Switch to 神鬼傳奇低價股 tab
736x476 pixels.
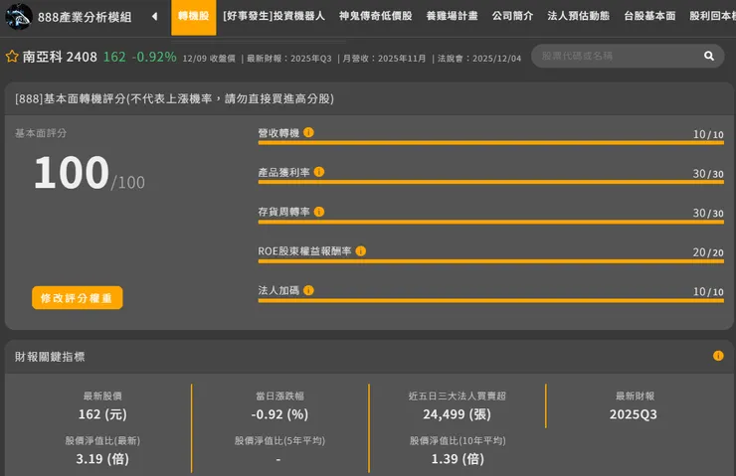376,16
